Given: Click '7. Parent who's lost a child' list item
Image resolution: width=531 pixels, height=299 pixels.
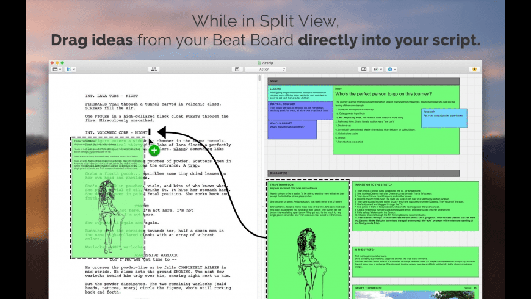Looking at the screenshot, I should 349,142.
